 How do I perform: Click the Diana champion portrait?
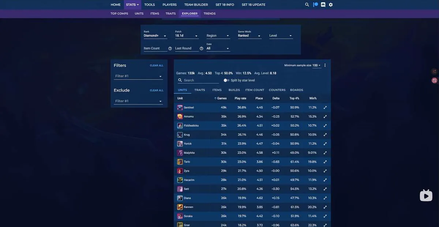pos(180,198)
